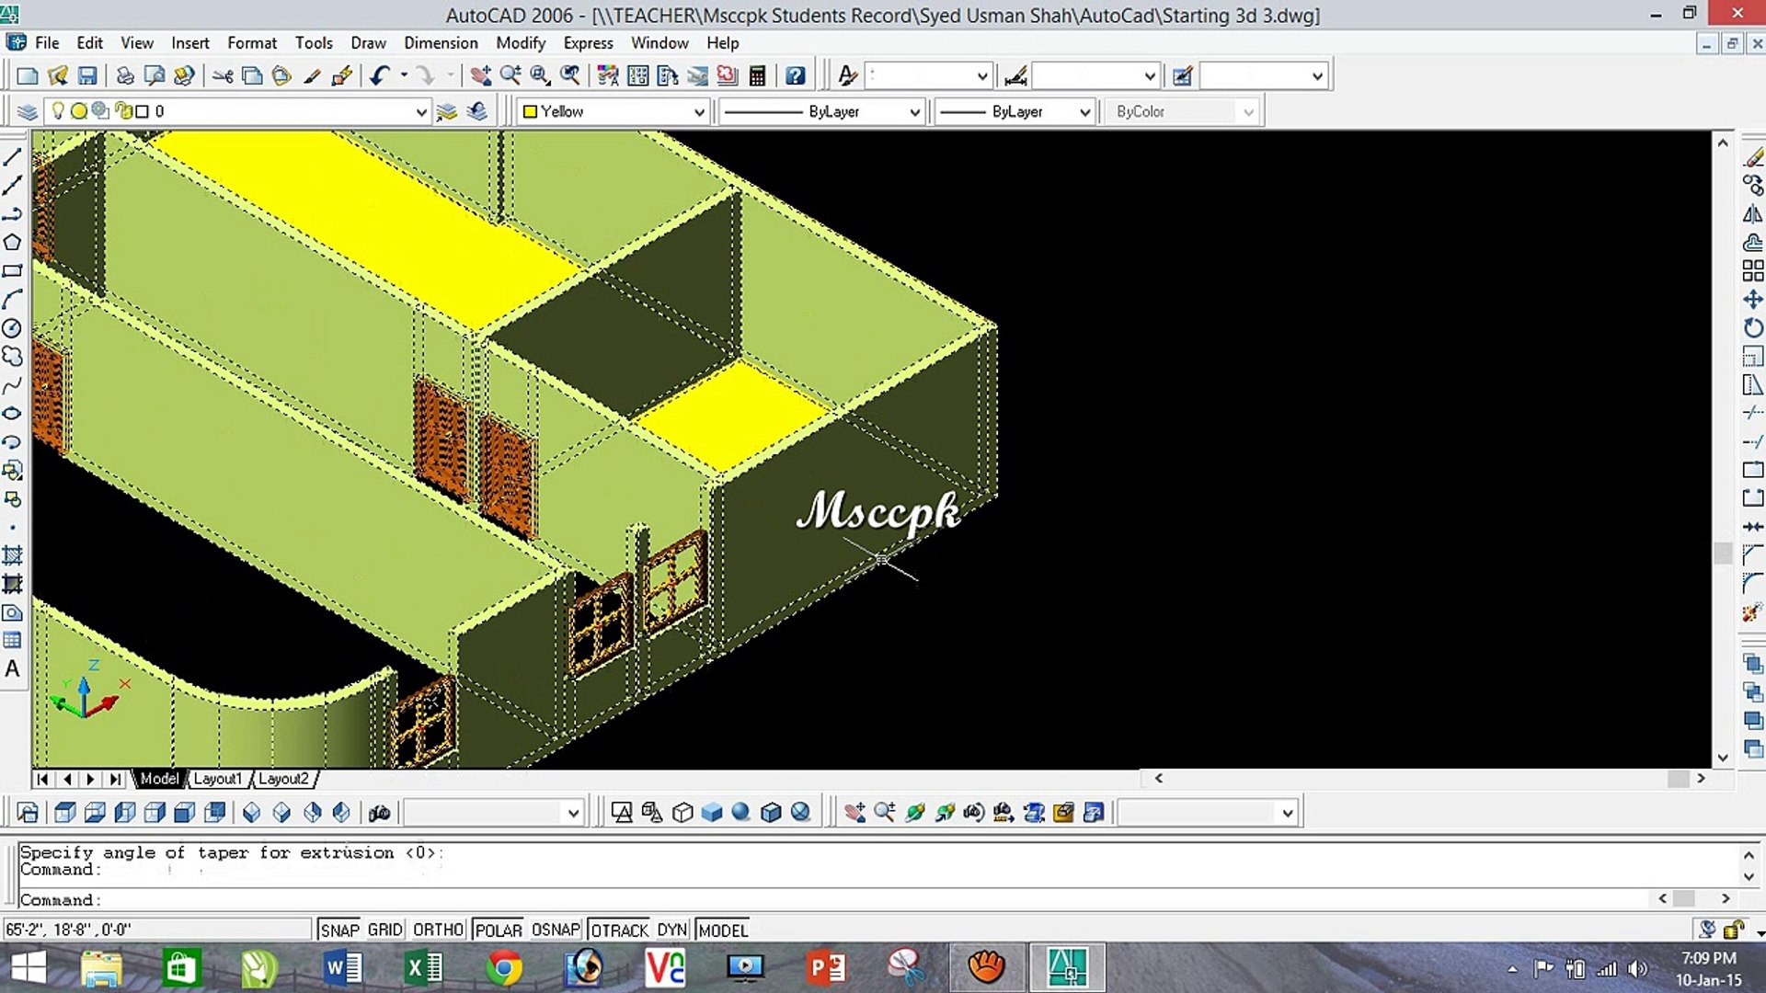1766x993 pixels.
Task: Open the Modify menu
Action: pyautogui.click(x=521, y=43)
